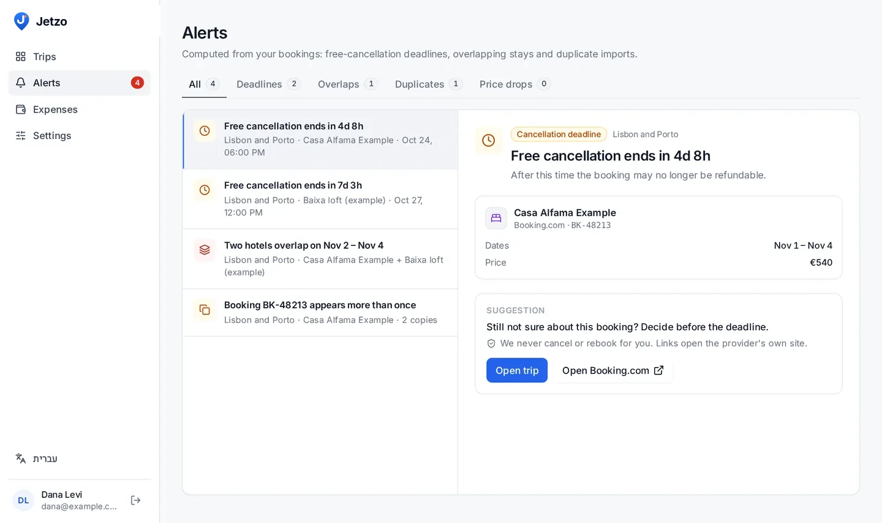Click the Open trip button
The width and height of the screenshot is (882, 523).
click(517, 371)
